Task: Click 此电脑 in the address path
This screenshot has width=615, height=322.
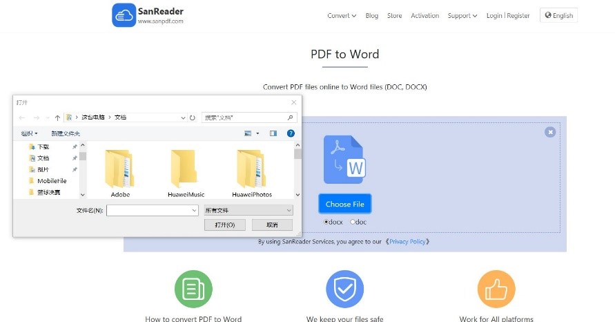Action: click(93, 117)
